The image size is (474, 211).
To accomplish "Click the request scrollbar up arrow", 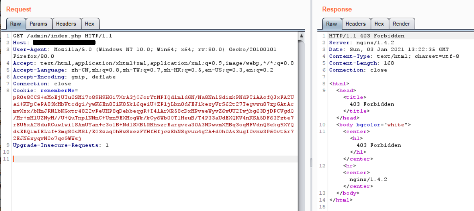I will [x=301, y=36].
